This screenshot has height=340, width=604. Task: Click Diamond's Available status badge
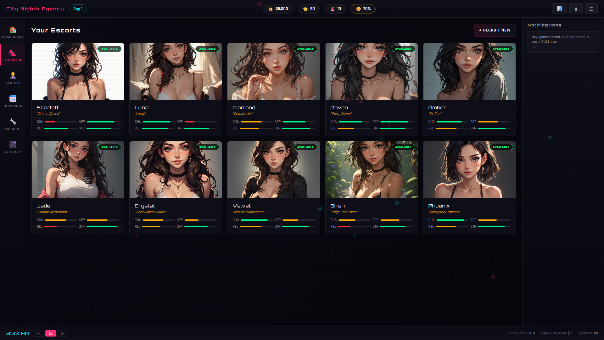[x=305, y=49]
